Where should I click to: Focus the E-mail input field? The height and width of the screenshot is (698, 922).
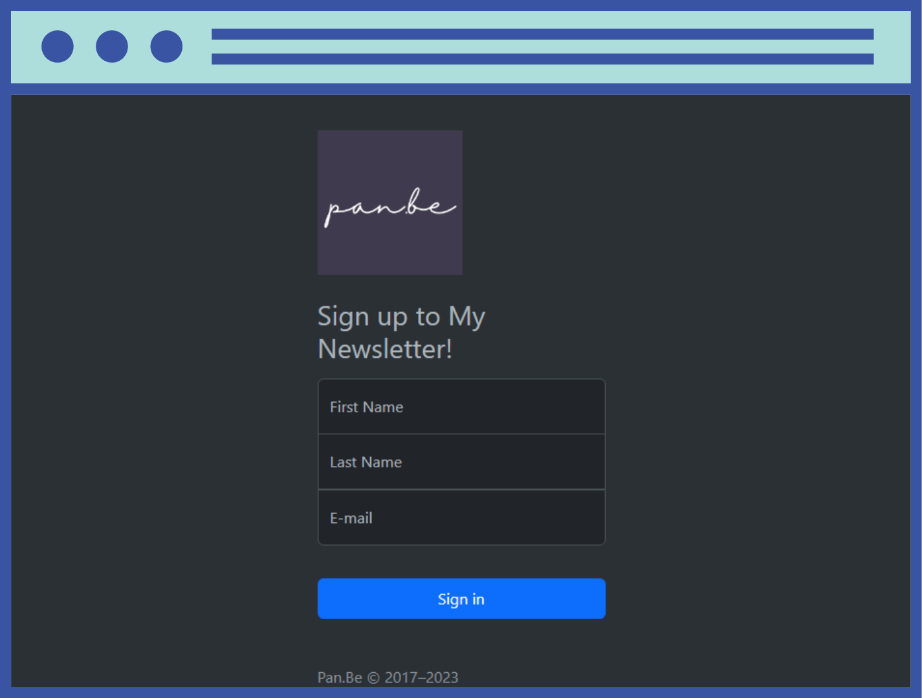461,518
